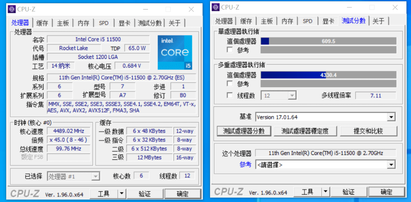The image size is (411, 202).
Task: Enable 參考 checkbox under multi-thread score
Action: 230,84
